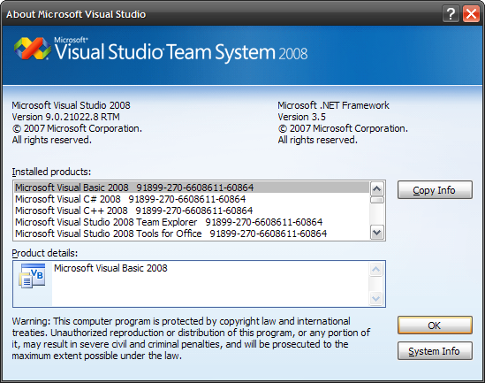The height and width of the screenshot is (383, 485).
Task: Click 'Microsoft .NET Framework' heading text
Action: [x=333, y=105]
